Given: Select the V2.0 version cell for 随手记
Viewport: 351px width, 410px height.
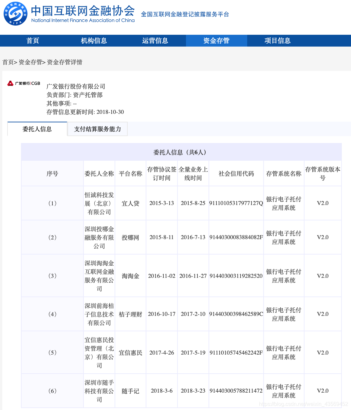Looking at the screenshot, I should pos(323,391).
